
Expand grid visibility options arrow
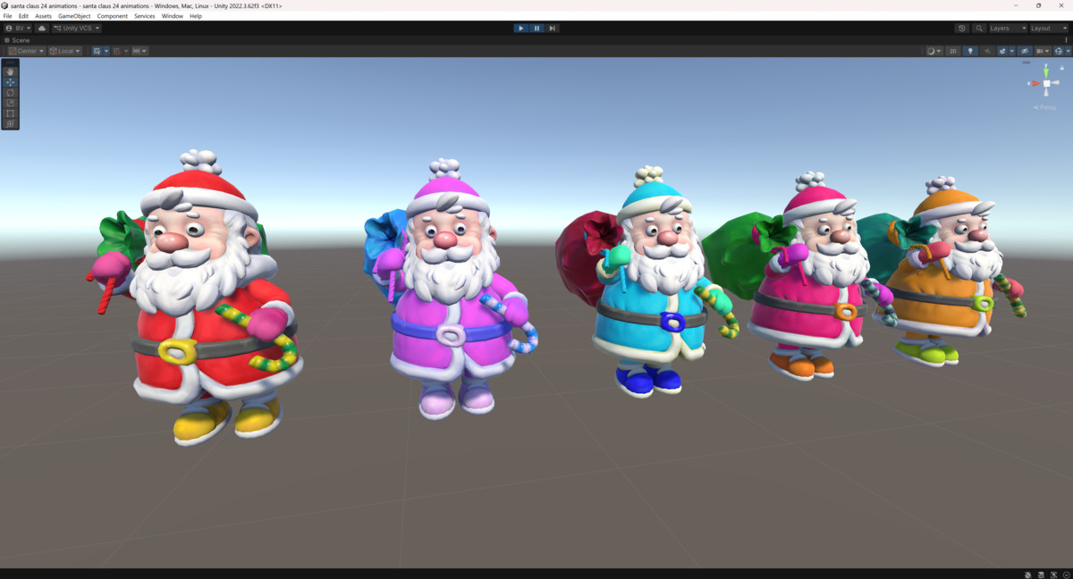[106, 51]
